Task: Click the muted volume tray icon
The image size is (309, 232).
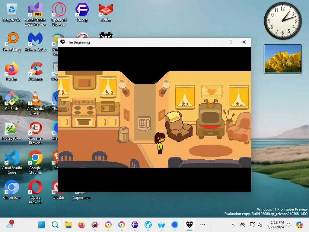Action: [x=260, y=225]
